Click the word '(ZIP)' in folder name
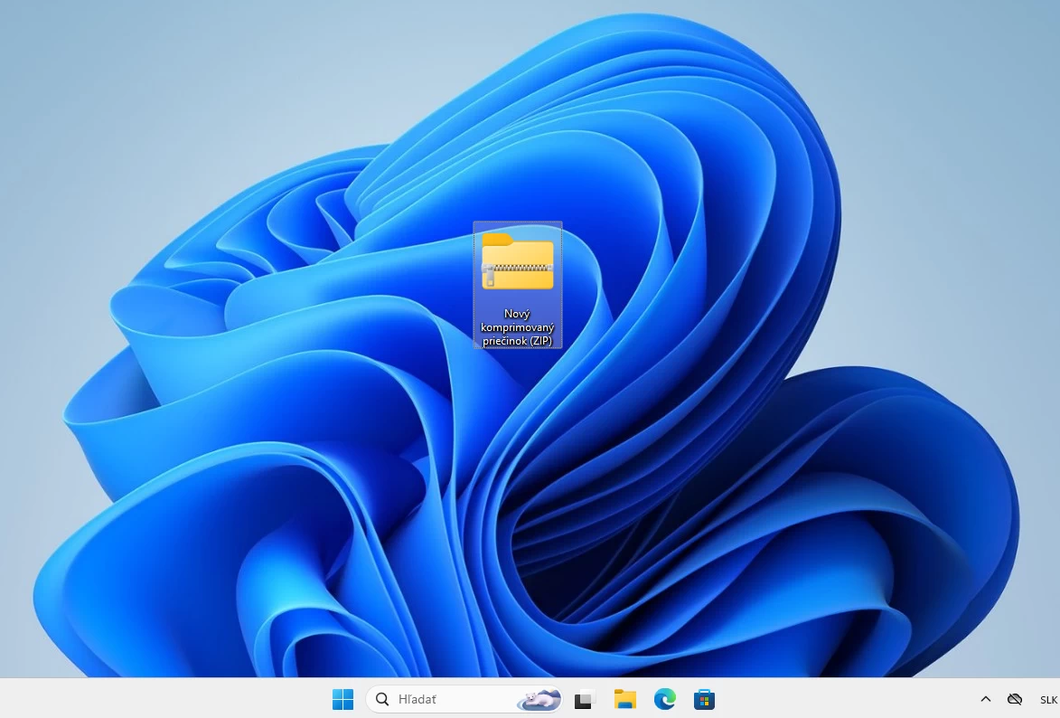Screen dimensions: 1060x718 [x=540, y=340]
